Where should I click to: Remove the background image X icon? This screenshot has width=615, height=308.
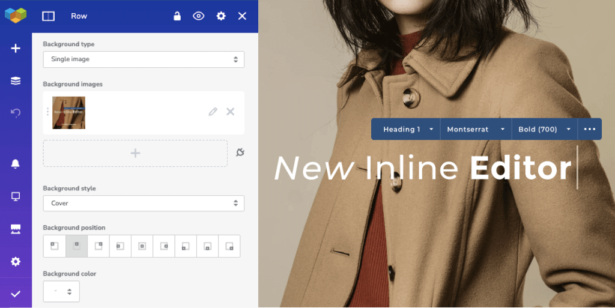click(231, 112)
